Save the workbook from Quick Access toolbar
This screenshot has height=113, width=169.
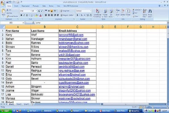(7, 2)
